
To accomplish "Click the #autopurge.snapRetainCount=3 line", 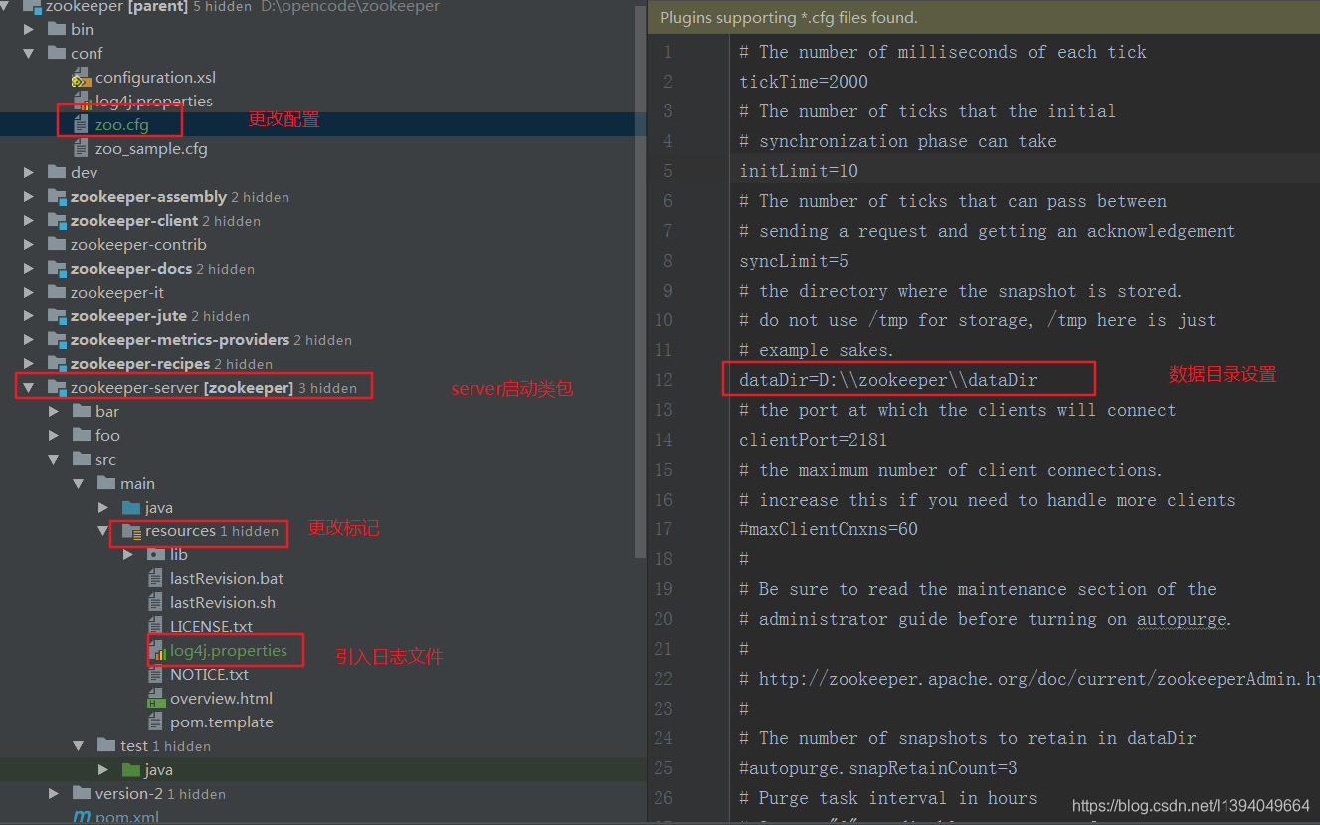I will 878,768.
